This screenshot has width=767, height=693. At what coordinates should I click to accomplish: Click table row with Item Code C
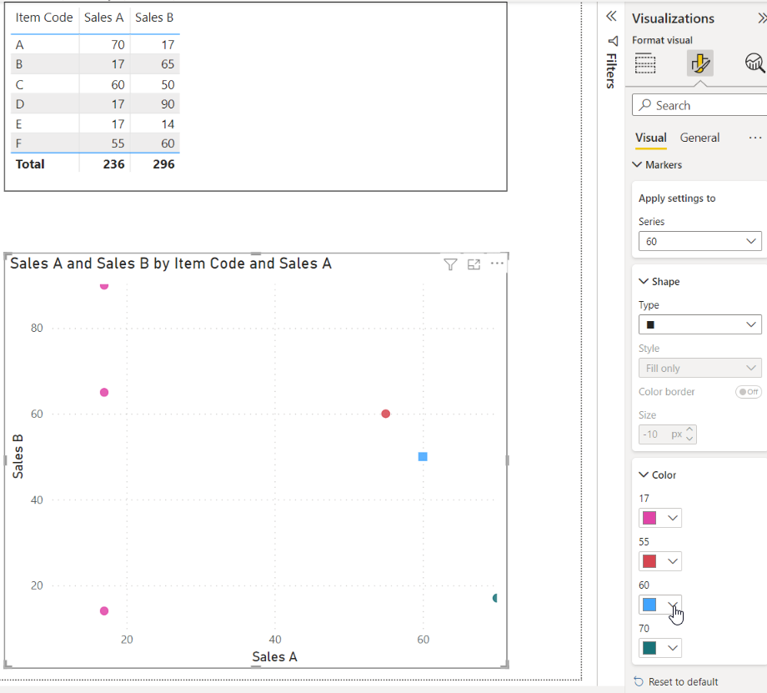point(95,85)
